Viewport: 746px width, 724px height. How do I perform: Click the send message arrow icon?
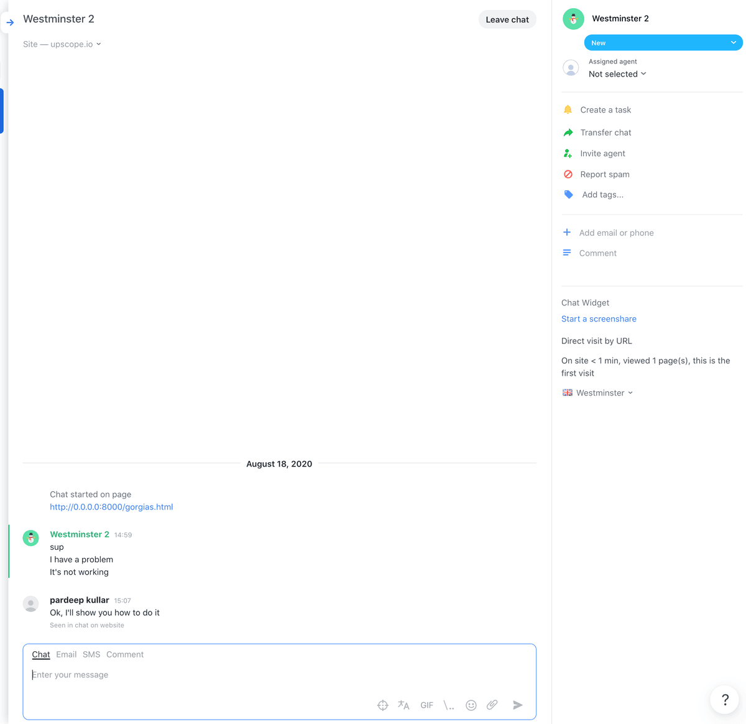pyautogui.click(x=517, y=705)
